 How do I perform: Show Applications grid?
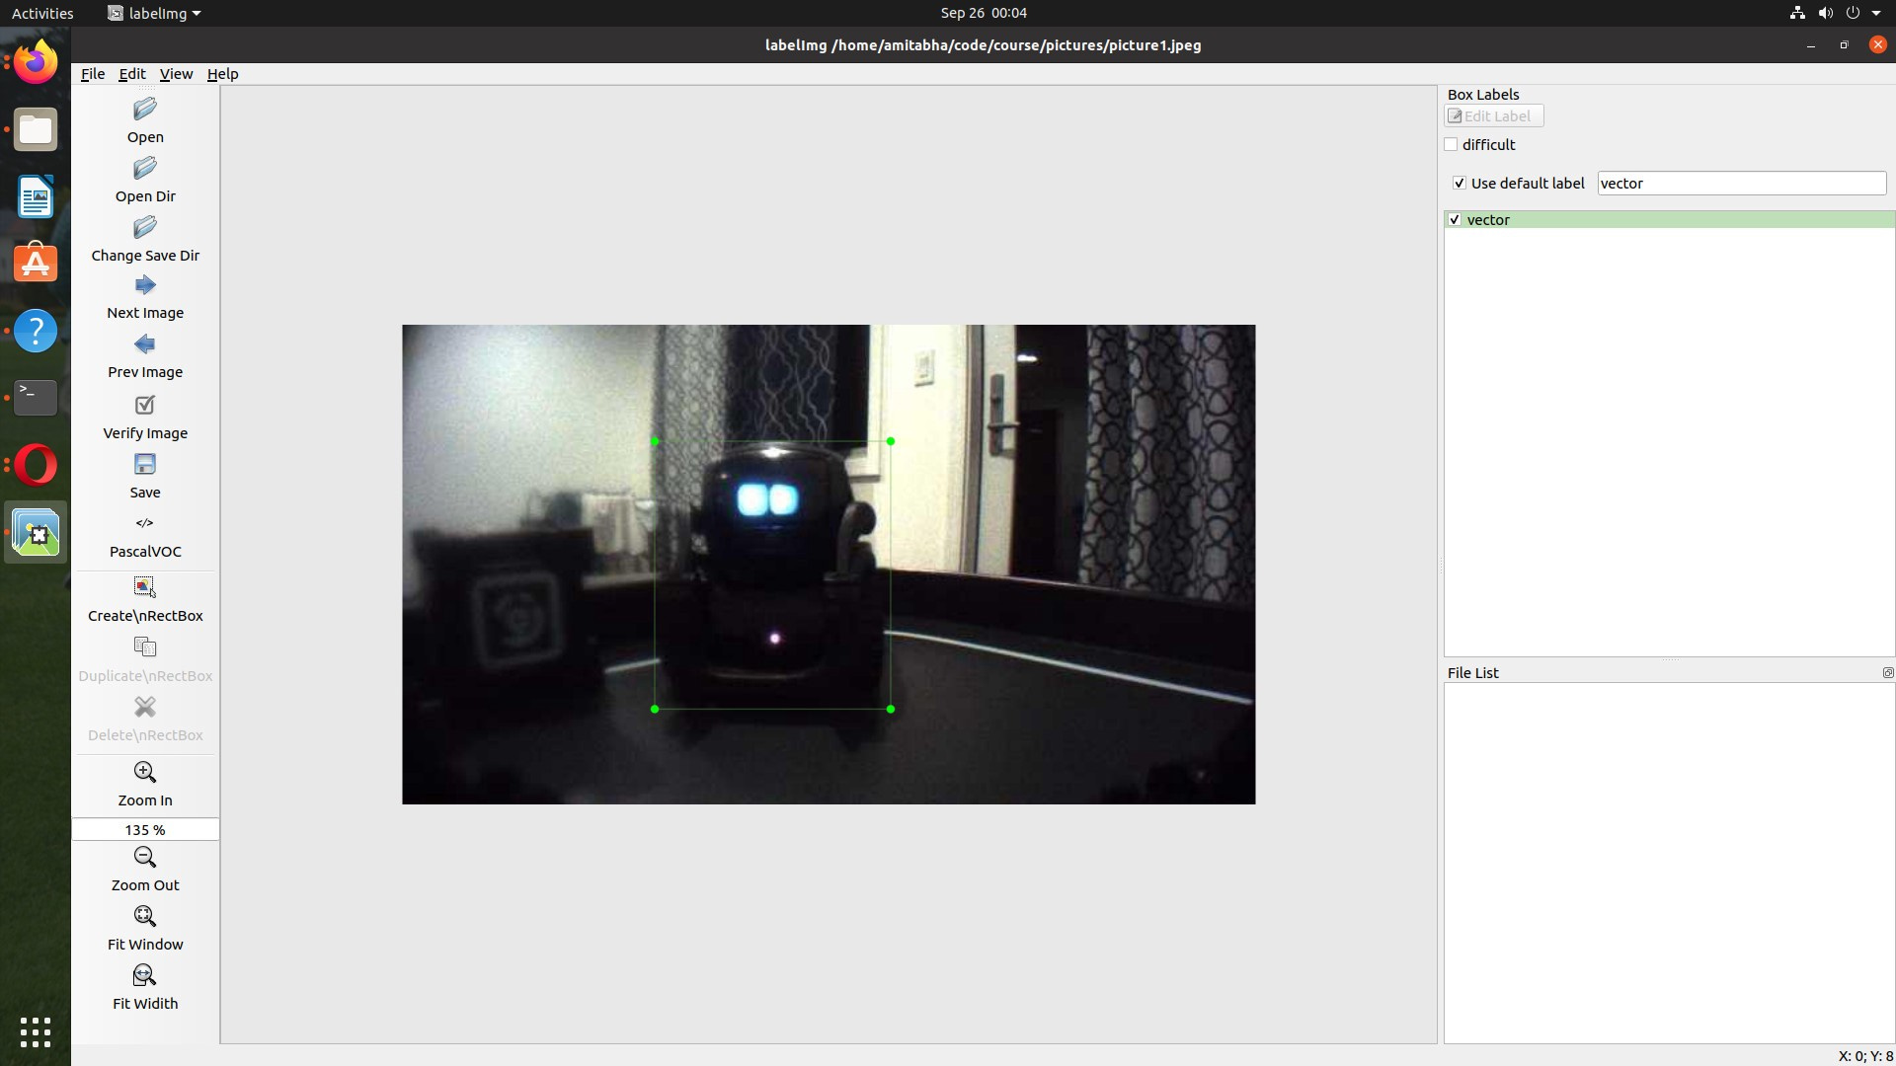coord(36,1032)
